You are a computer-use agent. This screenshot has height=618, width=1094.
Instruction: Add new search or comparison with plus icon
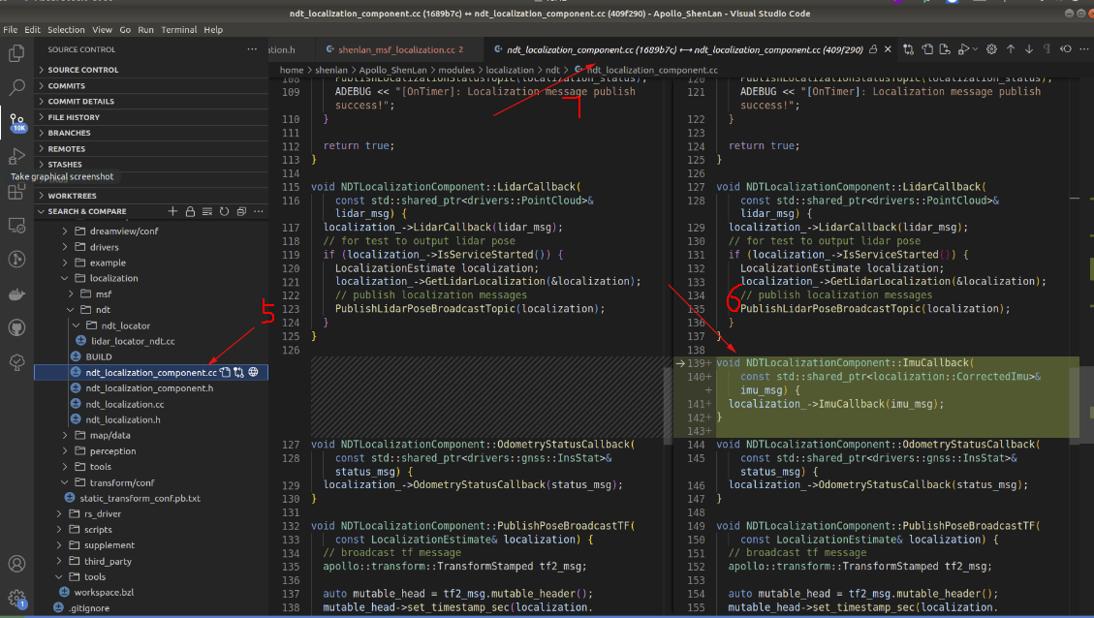point(173,211)
